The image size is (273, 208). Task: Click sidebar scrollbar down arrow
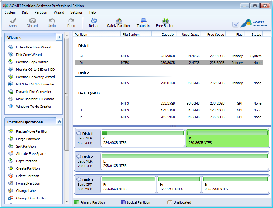pos(66,201)
